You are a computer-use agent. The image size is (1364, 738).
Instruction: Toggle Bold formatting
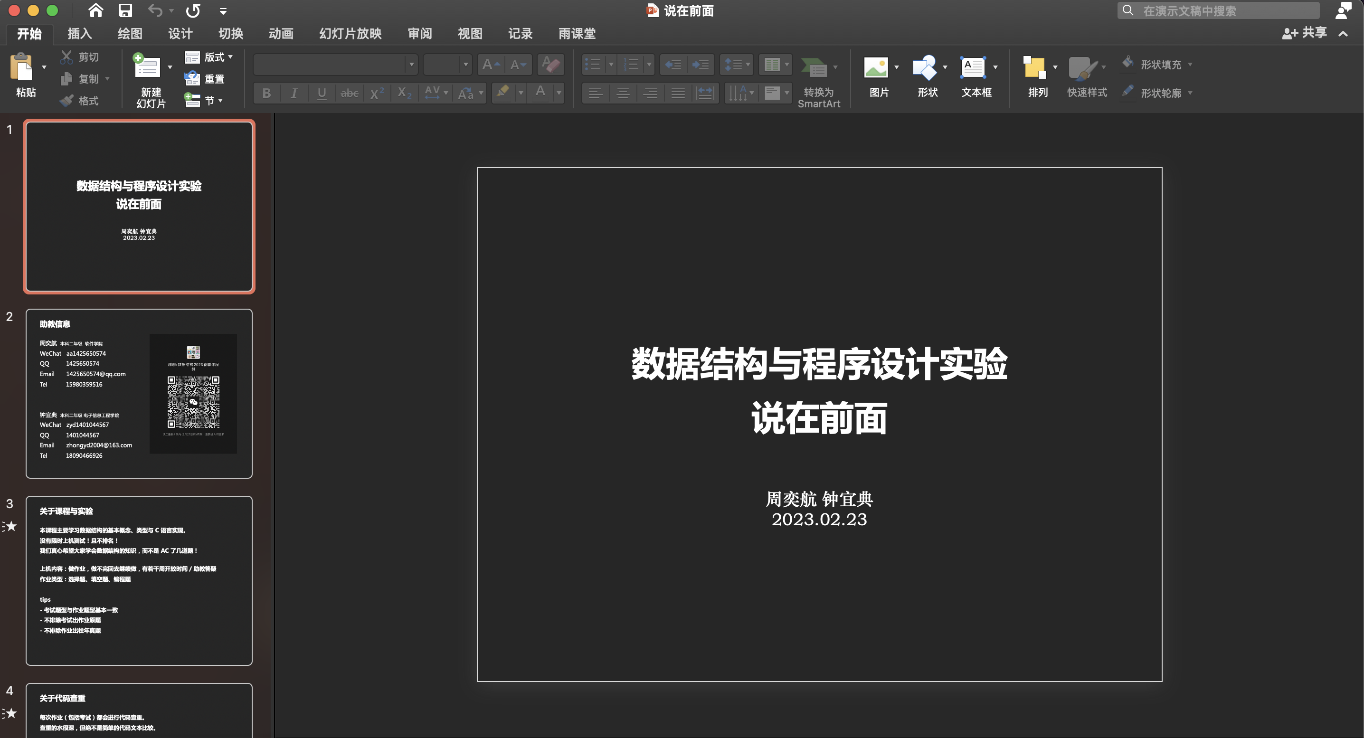pyautogui.click(x=267, y=94)
